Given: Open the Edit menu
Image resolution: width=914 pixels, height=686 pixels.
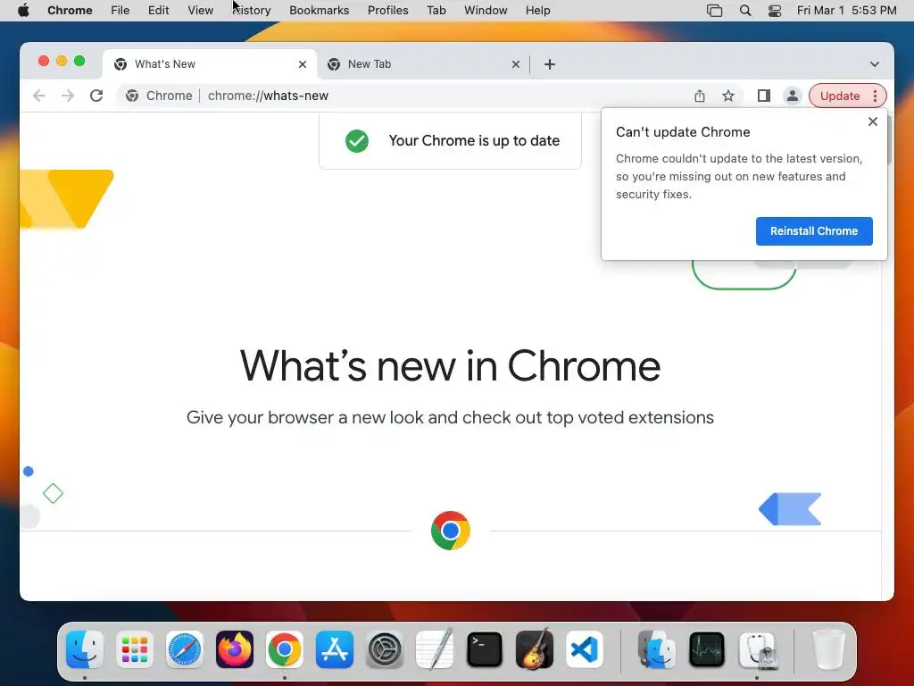Looking at the screenshot, I should [158, 11].
